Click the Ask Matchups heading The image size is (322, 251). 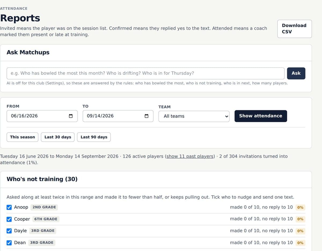[x=28, y=52]
